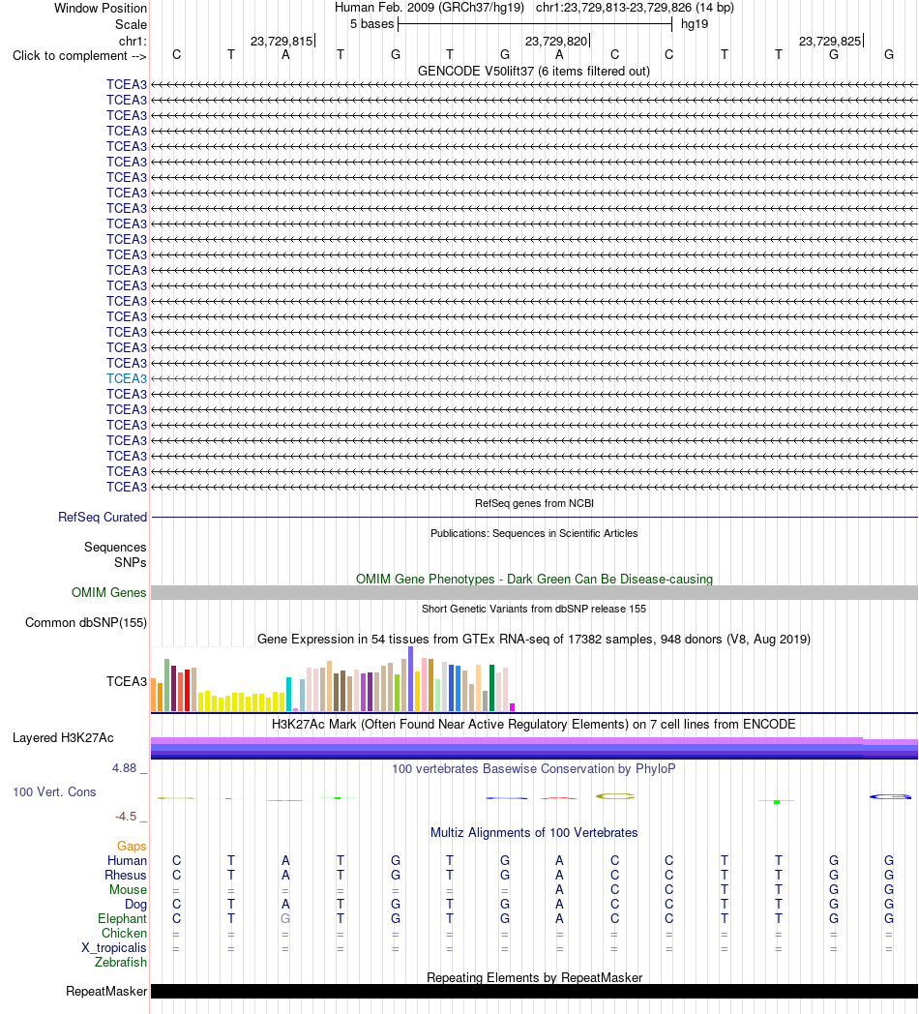Image resolution: width=919 pixels, height=1014 pixels.
Task: Select the -4.5 lower PhyloP scale value
Action: click(126, 817)
